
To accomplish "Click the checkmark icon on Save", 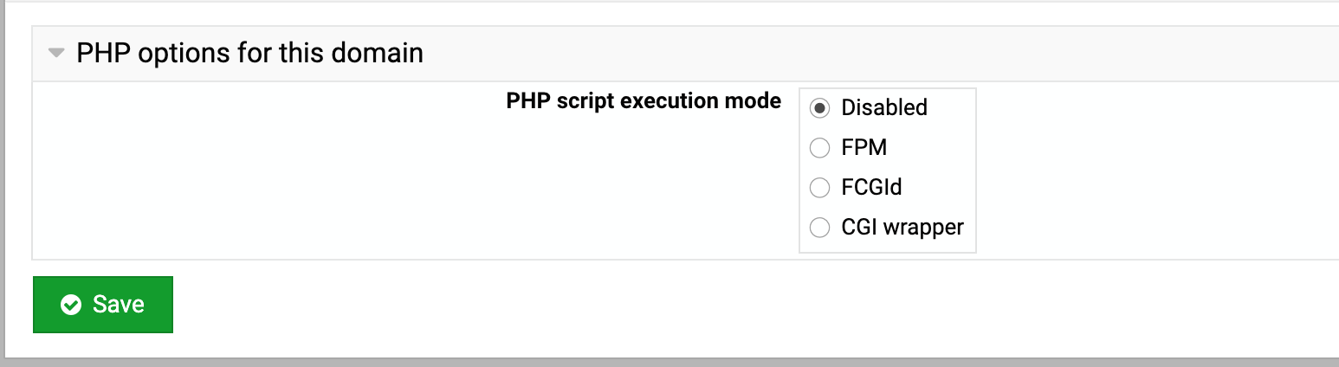I will click(71, 305).
